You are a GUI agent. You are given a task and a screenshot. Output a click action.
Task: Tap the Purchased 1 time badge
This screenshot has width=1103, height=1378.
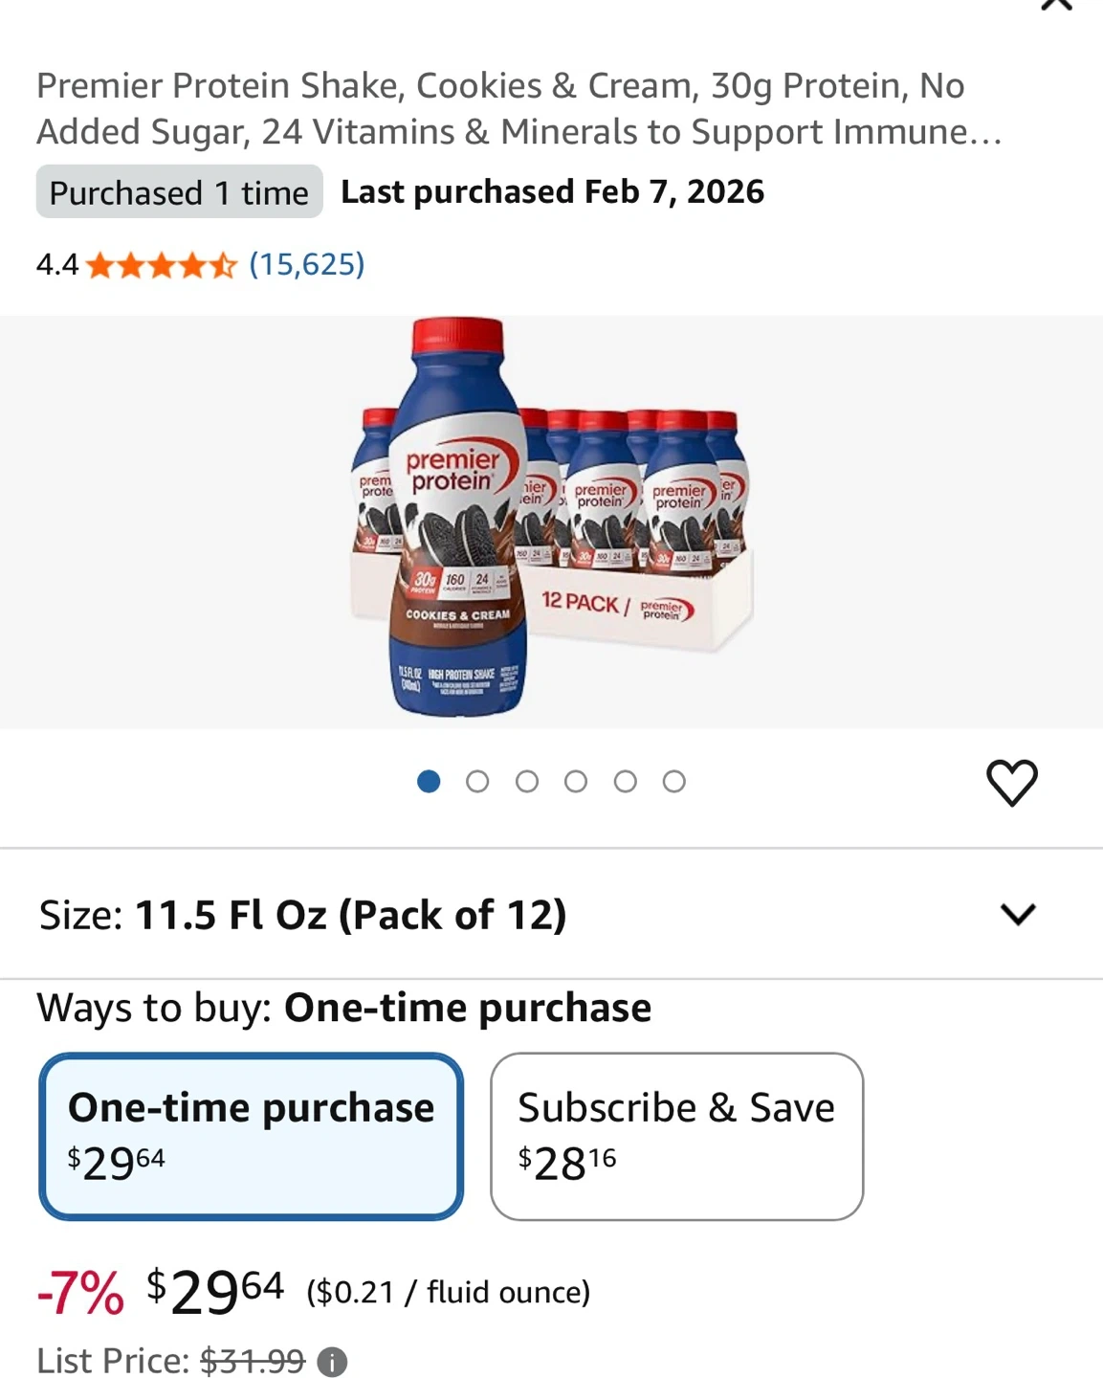[x=179, y=192]
